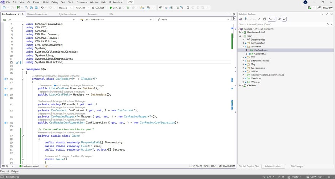Viewport: 335px width, 179px height.
Task: Click the Undo arrow in the toolbar
Action: click(43, 8)
